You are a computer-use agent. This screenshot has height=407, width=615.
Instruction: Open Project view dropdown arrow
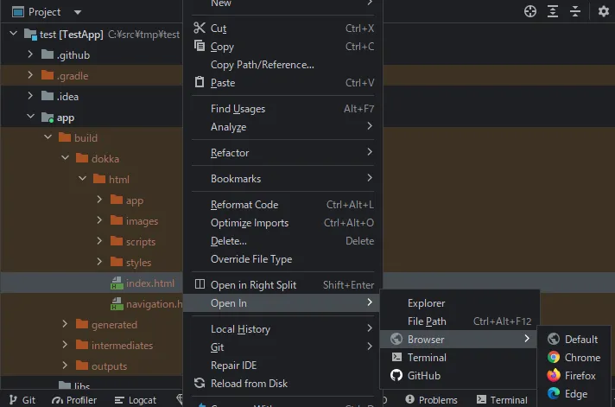(x=78, y=12)
